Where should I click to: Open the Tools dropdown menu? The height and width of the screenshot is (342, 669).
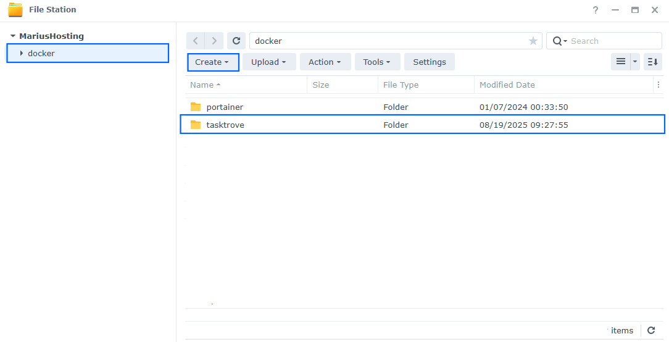pos(377,62)
